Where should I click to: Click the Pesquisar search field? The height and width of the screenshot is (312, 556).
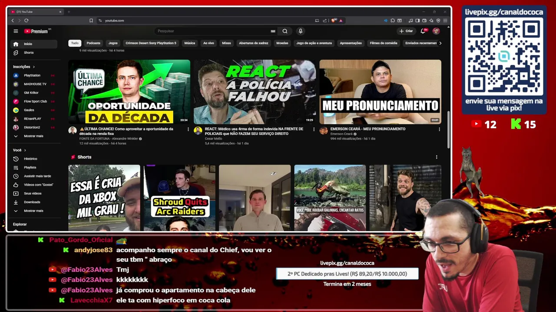tap(213, 31)
